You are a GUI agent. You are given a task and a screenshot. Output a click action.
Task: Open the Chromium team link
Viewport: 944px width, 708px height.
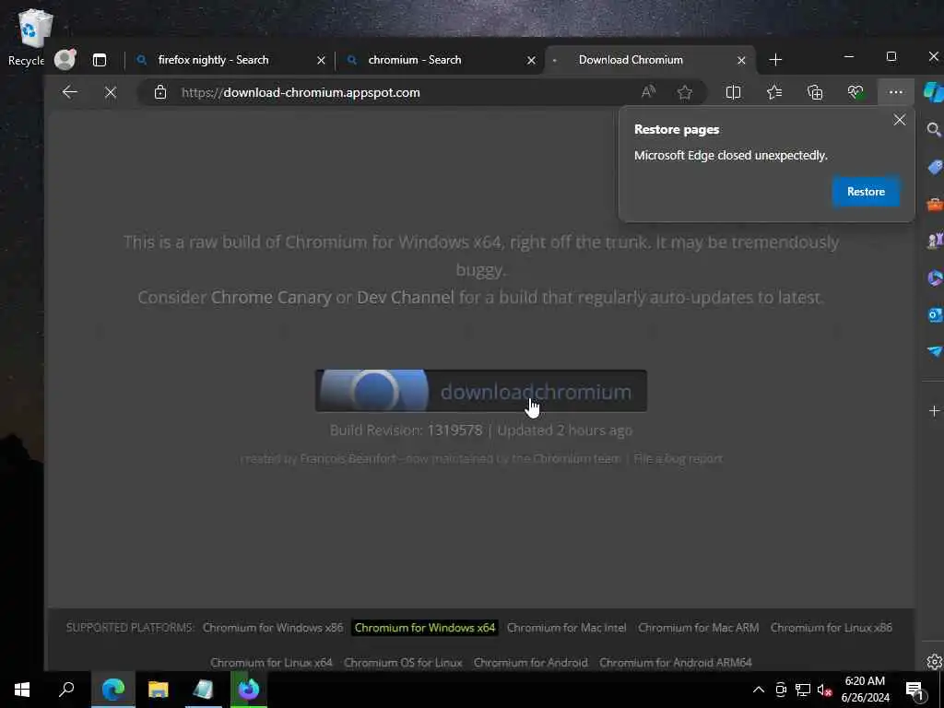[576, 459]
